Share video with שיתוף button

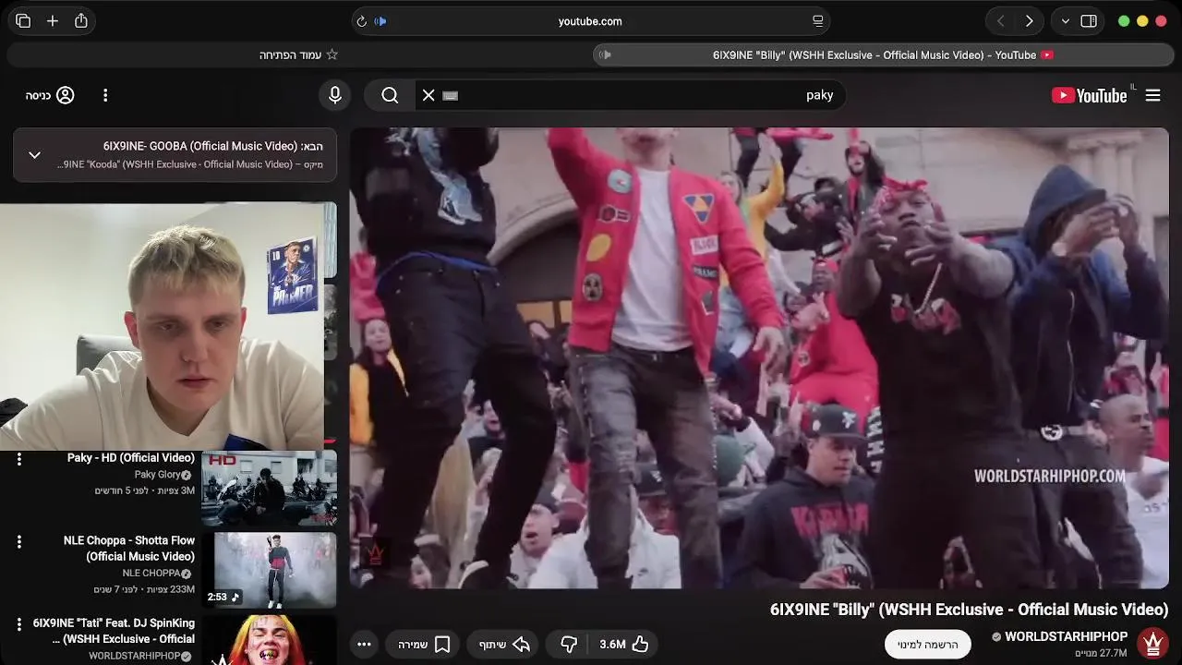point(504,645)
